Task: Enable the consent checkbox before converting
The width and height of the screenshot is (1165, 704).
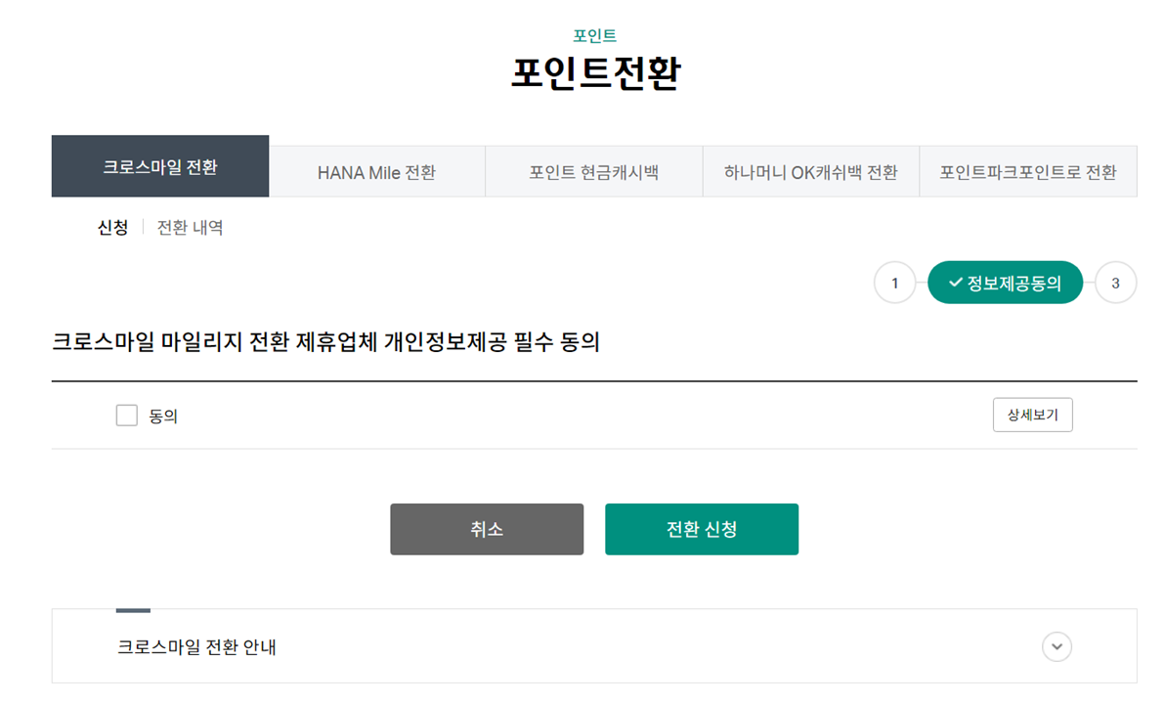Action: click(x=126, y=415)
